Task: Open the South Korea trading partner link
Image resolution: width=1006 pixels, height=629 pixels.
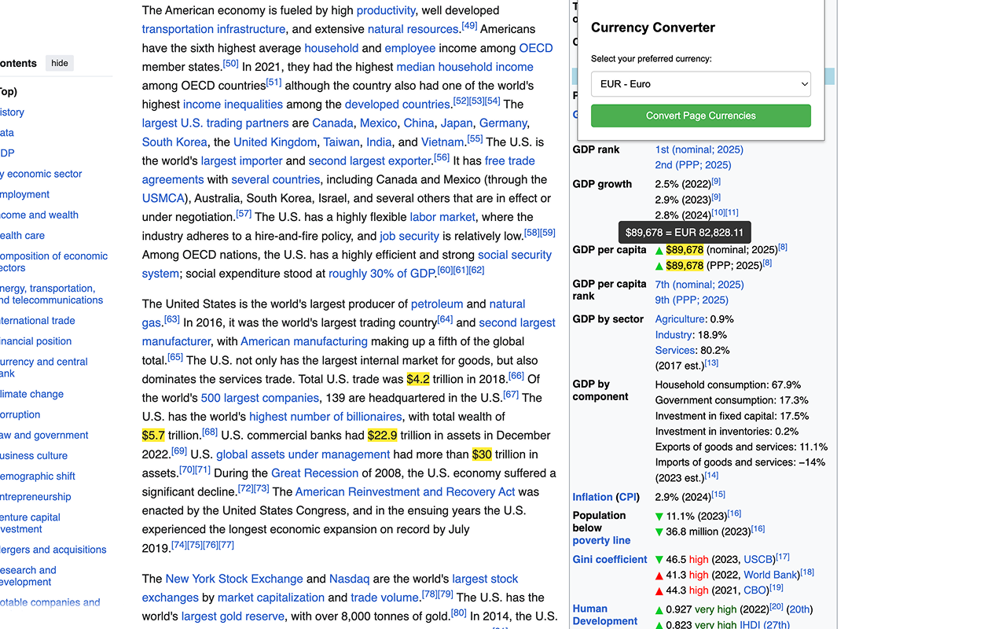Action: pos(174,142)
